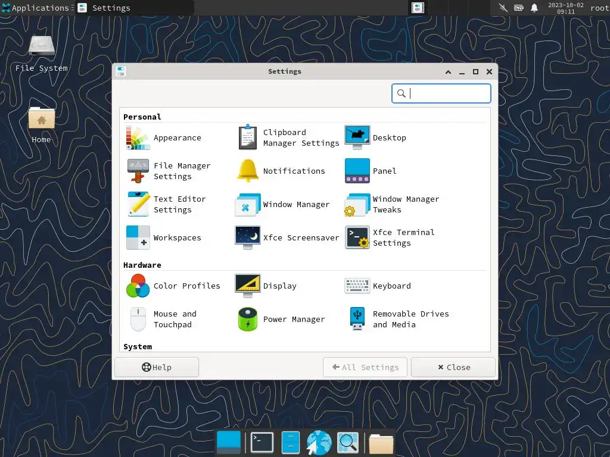Image resolution: width=610 pixels, height=457 pixels.
Task: Open the application finder magnifier in dock
Action: click(347, 442)
